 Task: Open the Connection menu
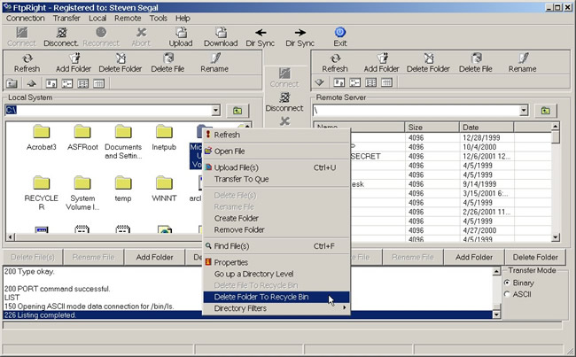26,18
